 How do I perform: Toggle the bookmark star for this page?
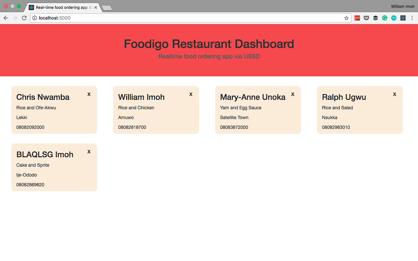(x=346, y=18)
